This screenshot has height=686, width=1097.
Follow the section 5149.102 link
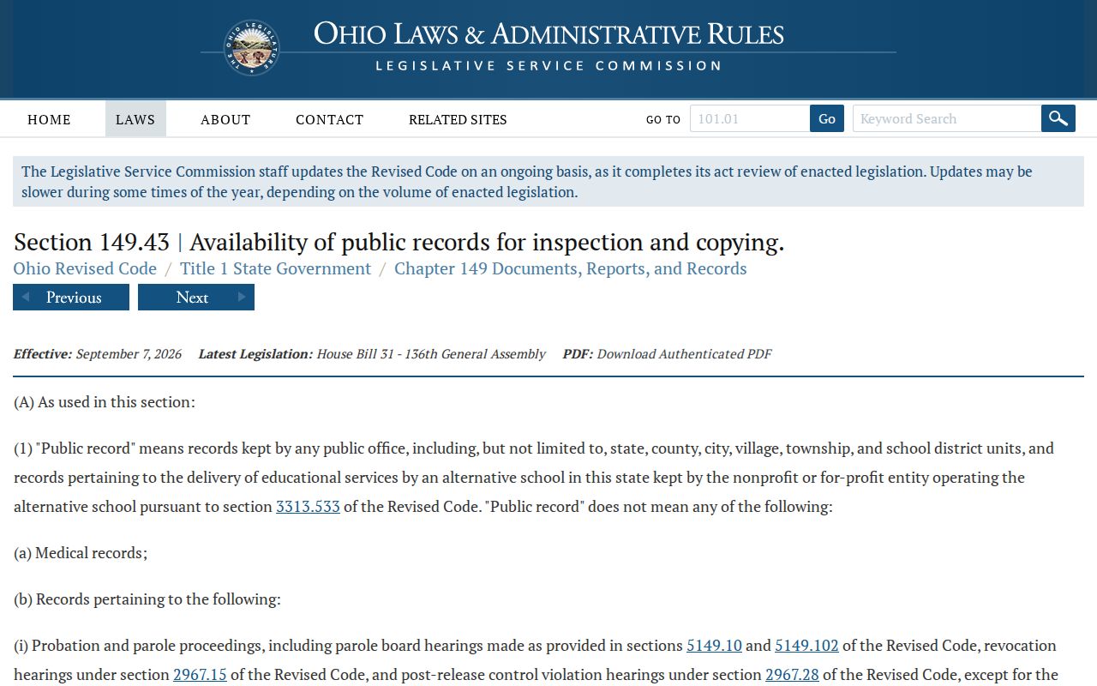coord(806,646)
